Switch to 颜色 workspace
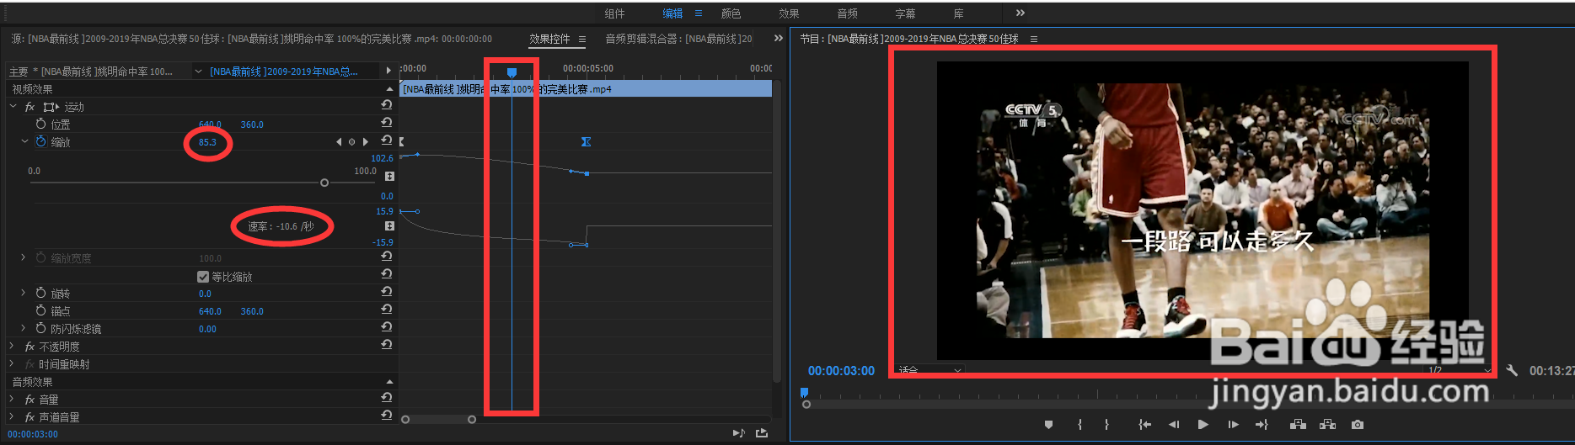Image resolution: width=1575 pixels, height=445 pixels. pos(731,13)
